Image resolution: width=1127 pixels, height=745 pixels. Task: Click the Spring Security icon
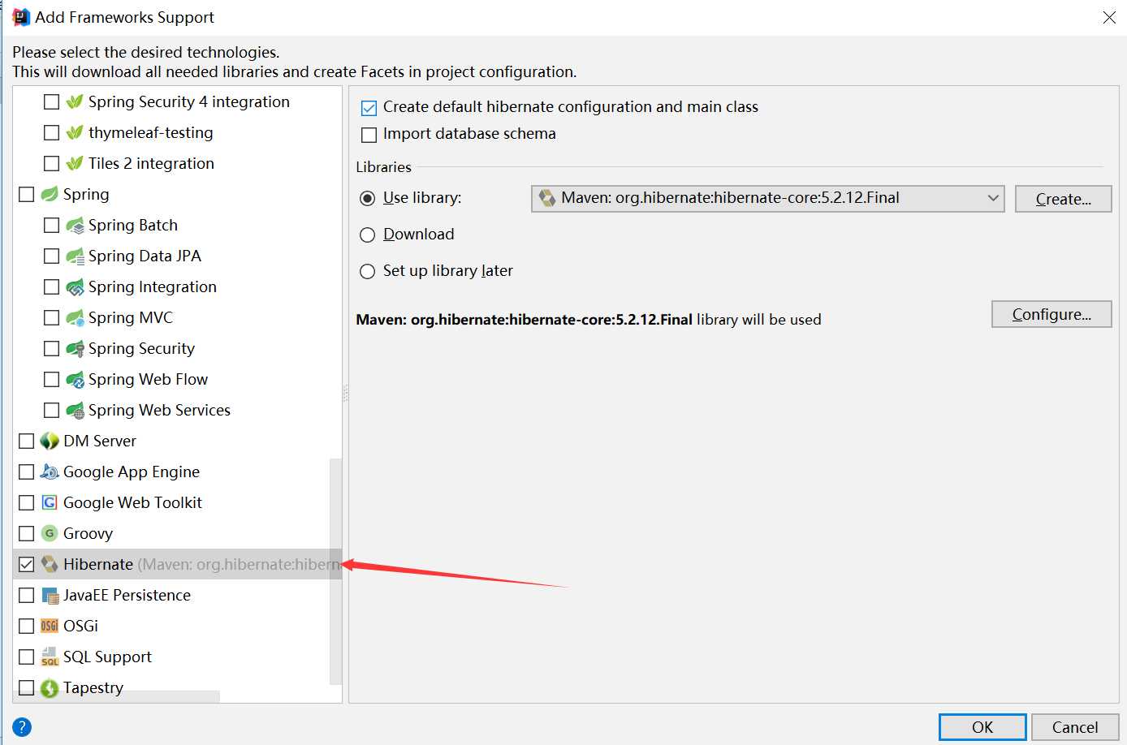pos(75,349)
